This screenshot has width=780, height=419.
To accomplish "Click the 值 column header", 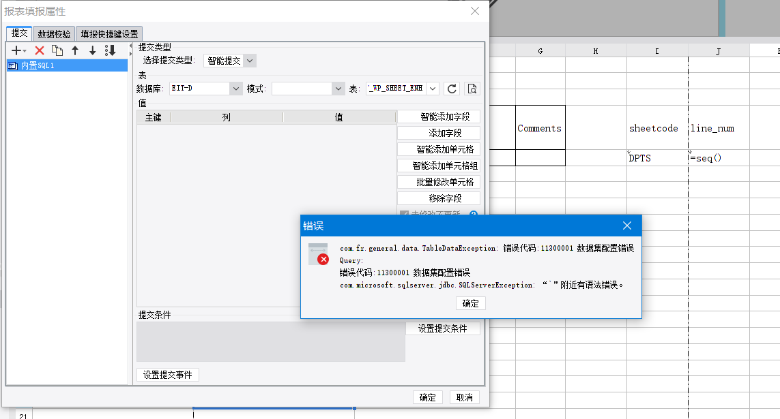I will 339,117.
